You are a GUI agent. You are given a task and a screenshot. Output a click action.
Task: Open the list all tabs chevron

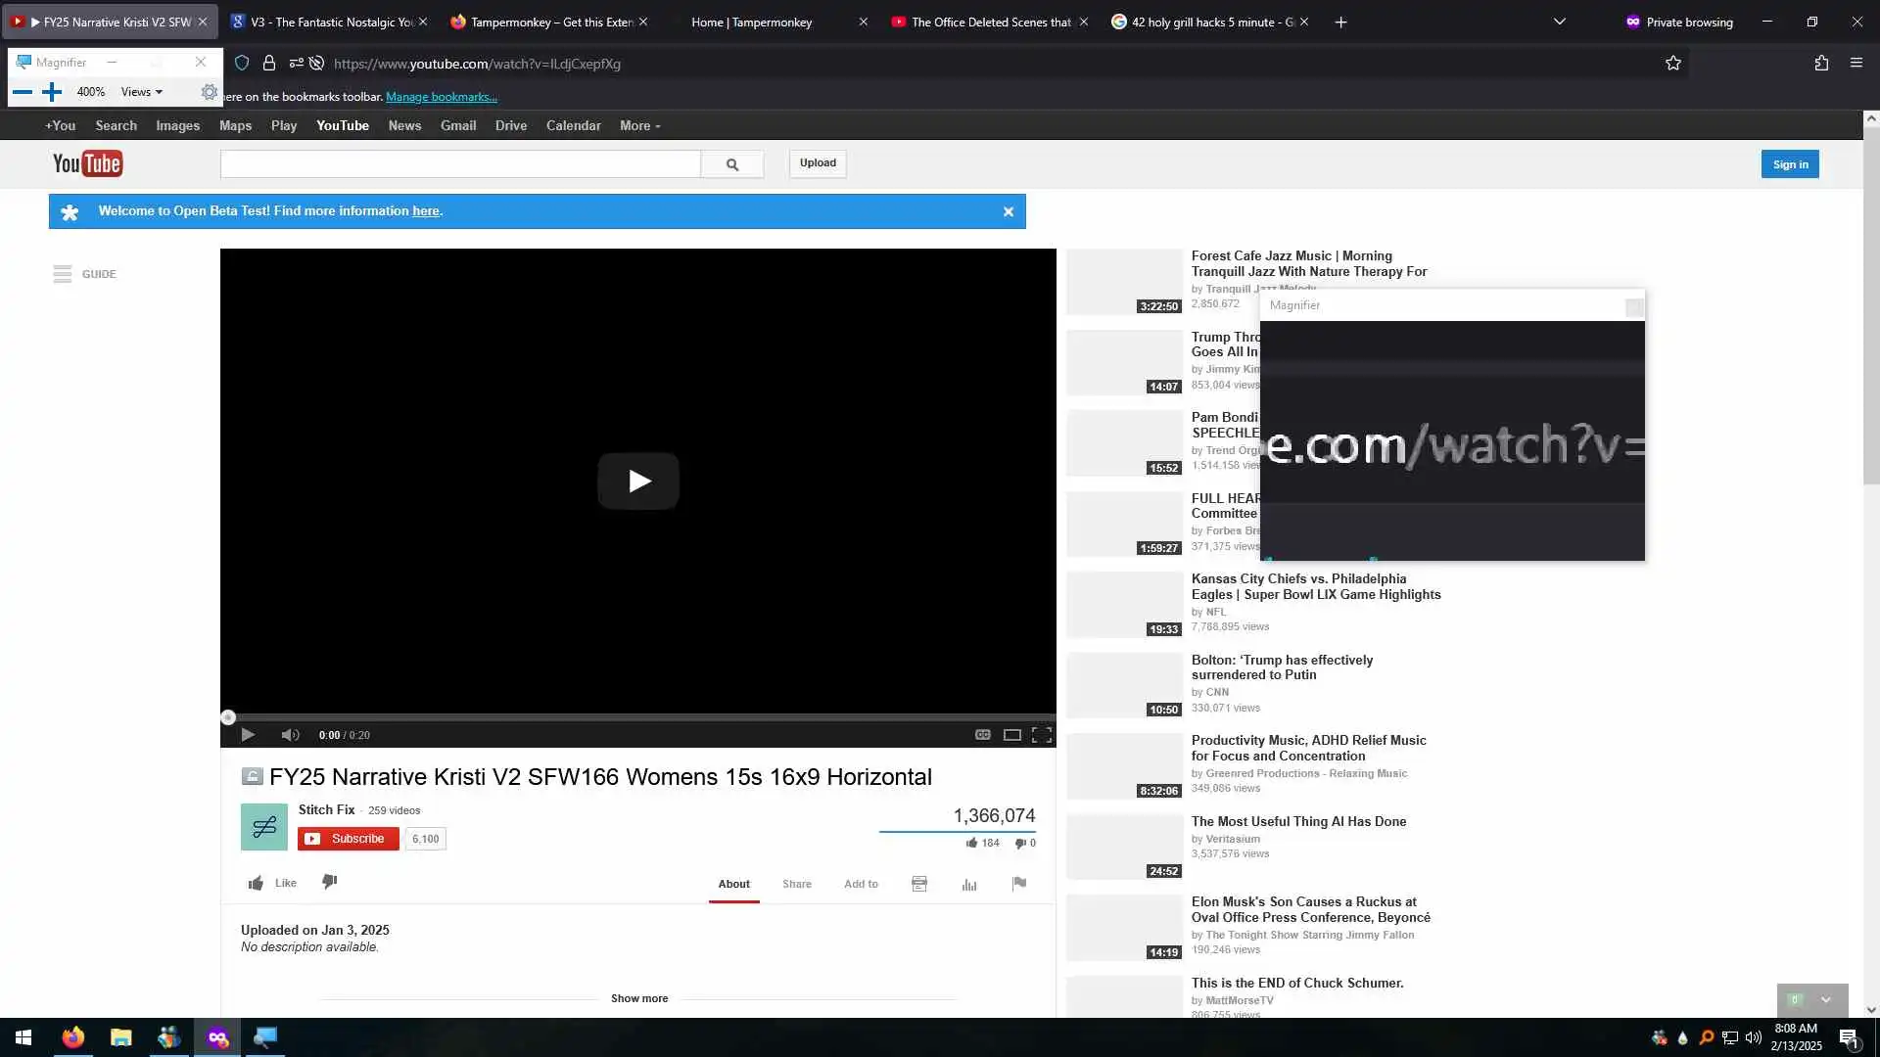(x=1560, y=22)
